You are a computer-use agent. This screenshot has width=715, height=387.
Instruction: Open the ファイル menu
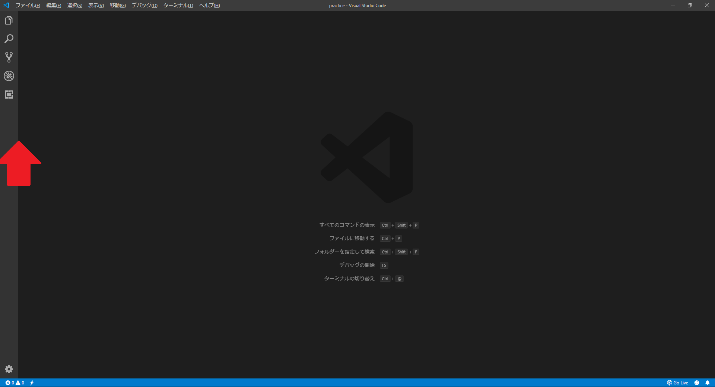[29, 5]
